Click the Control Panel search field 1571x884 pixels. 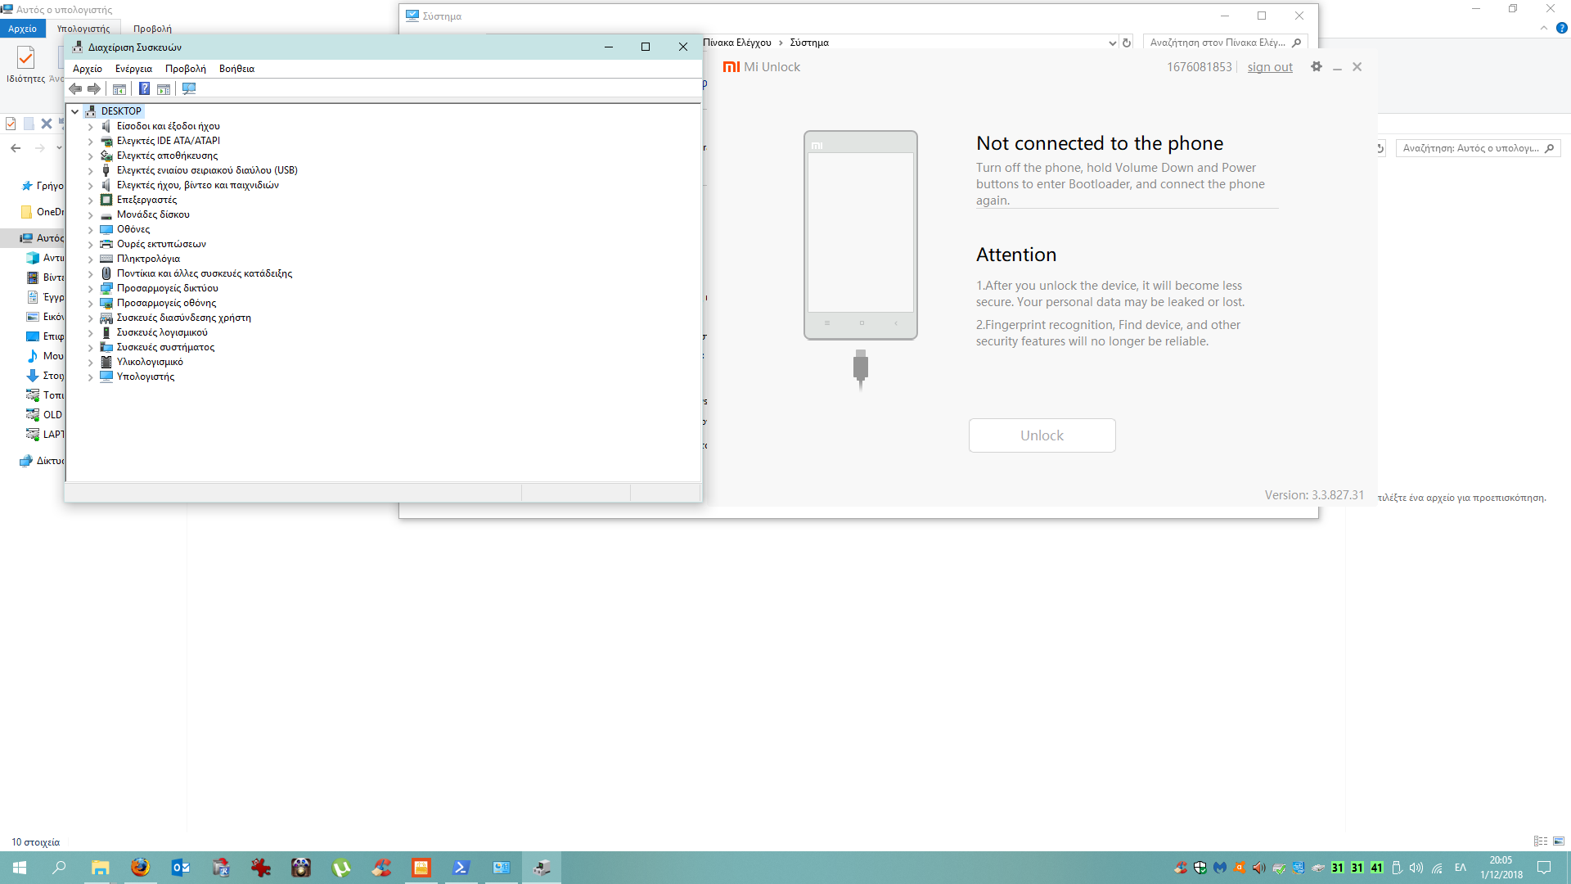click(x=1218, y=43)
